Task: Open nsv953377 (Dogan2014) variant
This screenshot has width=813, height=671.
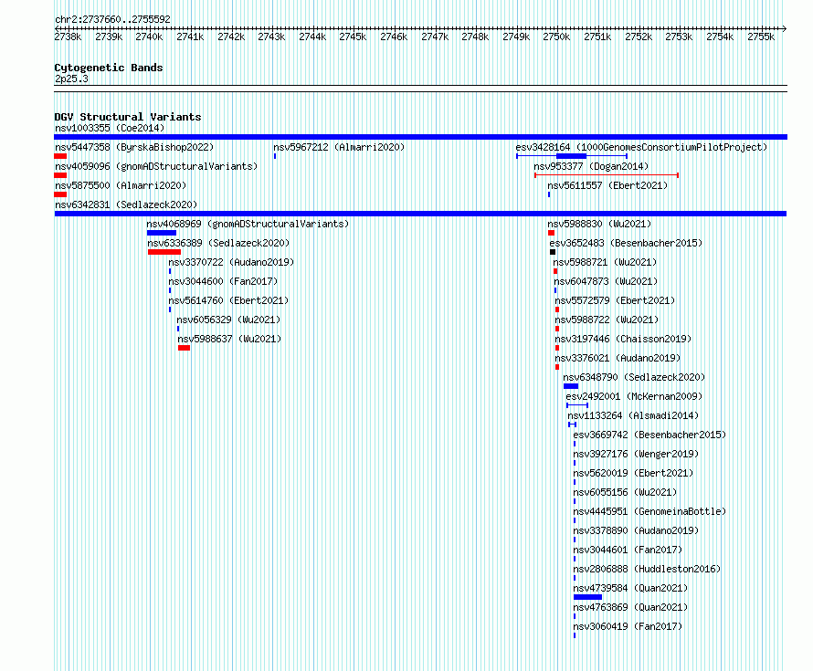Action: tap(591, 166)
